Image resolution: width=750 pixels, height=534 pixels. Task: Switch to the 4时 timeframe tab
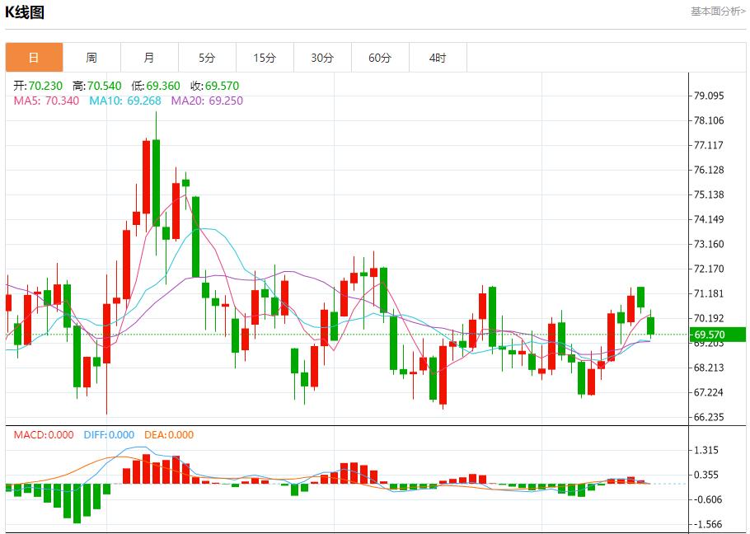coord(438,58)
